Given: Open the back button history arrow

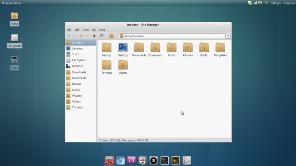Looking at the screenshot, I should [x=75, y=36].
